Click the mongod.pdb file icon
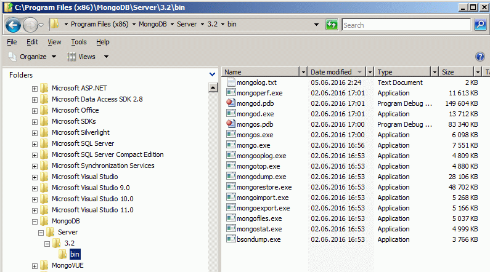 click(231, 103)
